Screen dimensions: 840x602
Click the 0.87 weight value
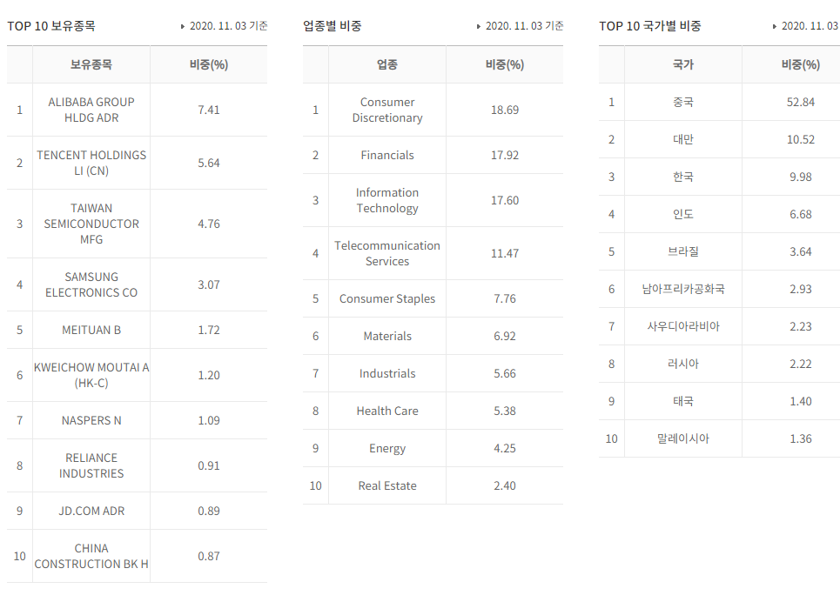(209, 556)
